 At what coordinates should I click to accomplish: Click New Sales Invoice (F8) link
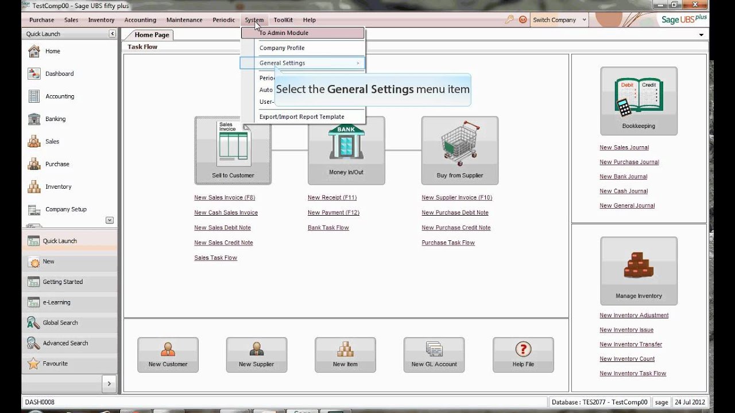pos(225,198)
